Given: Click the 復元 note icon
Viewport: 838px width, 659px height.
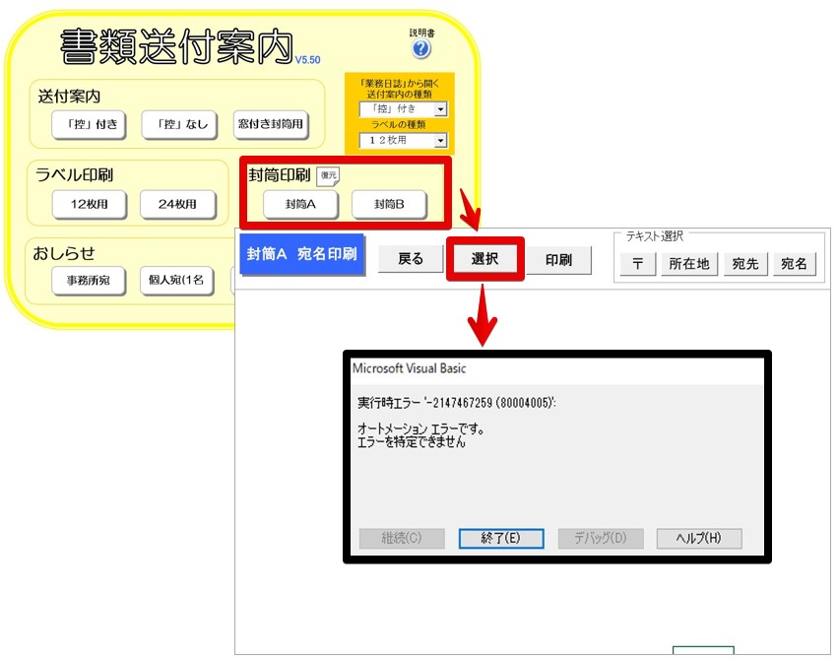Looking at the screenshot, I should [328, 176].
